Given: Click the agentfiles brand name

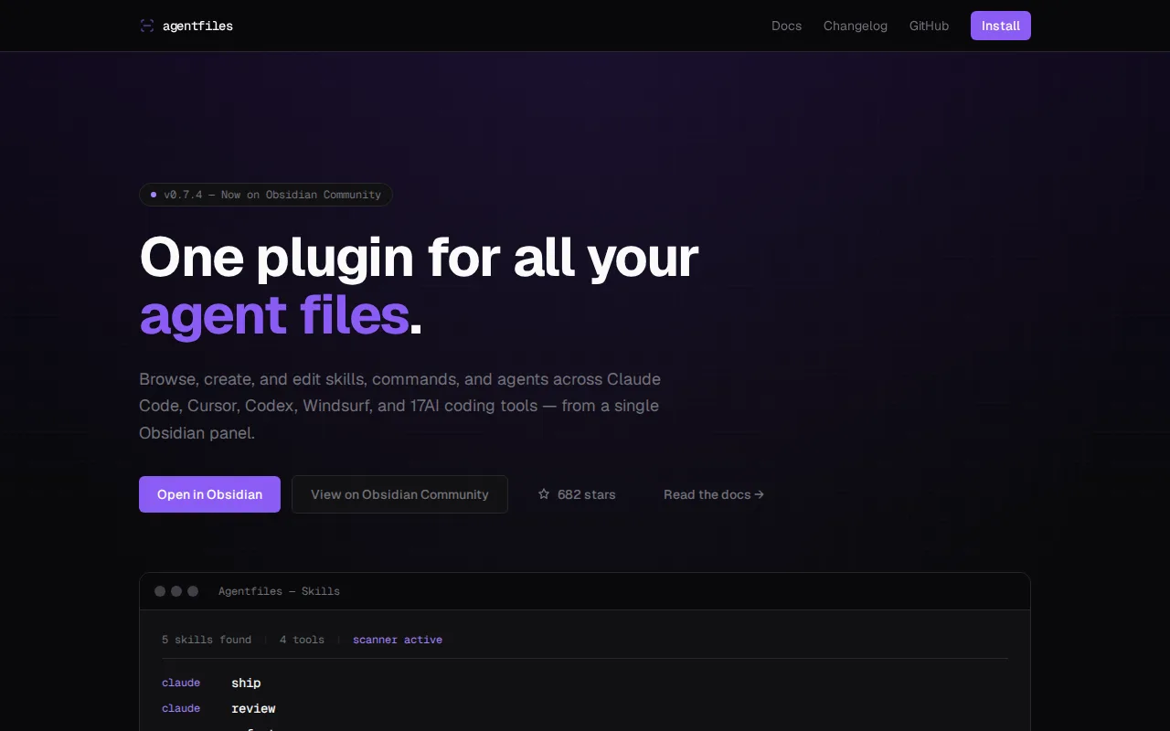Looking at the screenshot, I should coord(197,26).
